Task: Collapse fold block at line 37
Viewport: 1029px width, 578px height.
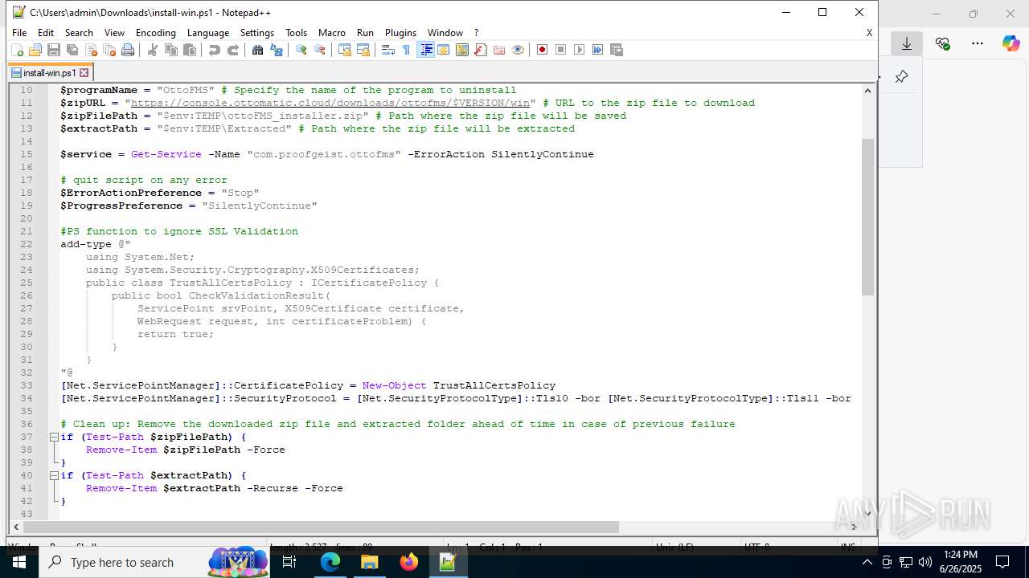Action: coord(54,437)
